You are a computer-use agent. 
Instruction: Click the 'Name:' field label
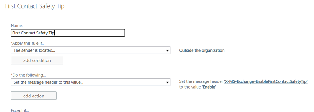(17, 26)
